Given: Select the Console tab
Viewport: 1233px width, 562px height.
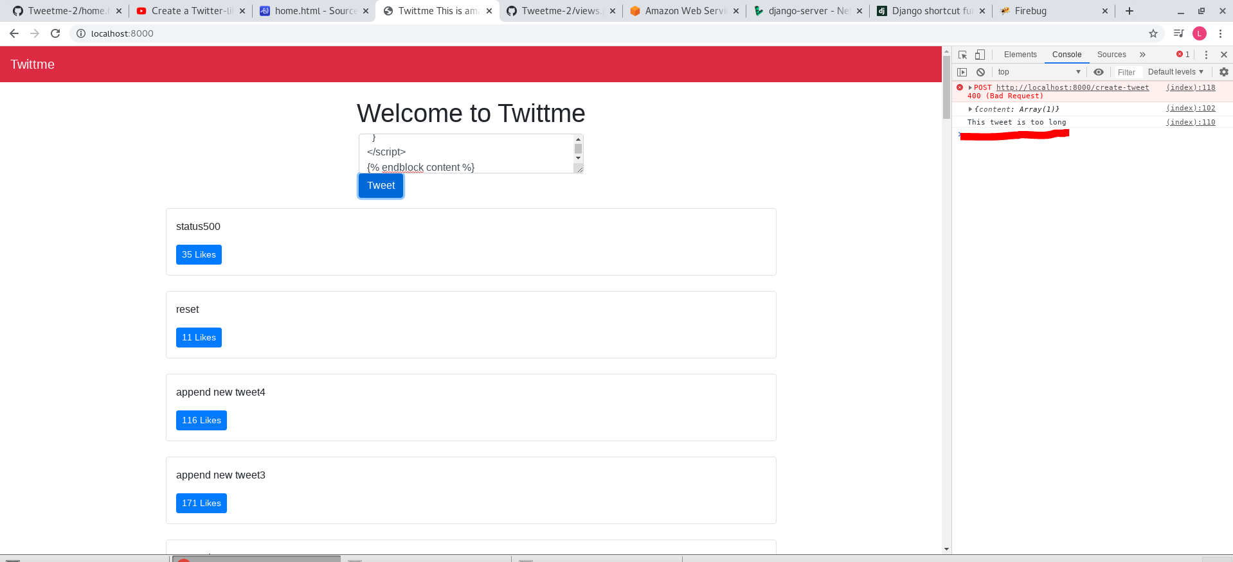Looking at the screenshot, I should pyautogui.click(x=1066, y=55).
